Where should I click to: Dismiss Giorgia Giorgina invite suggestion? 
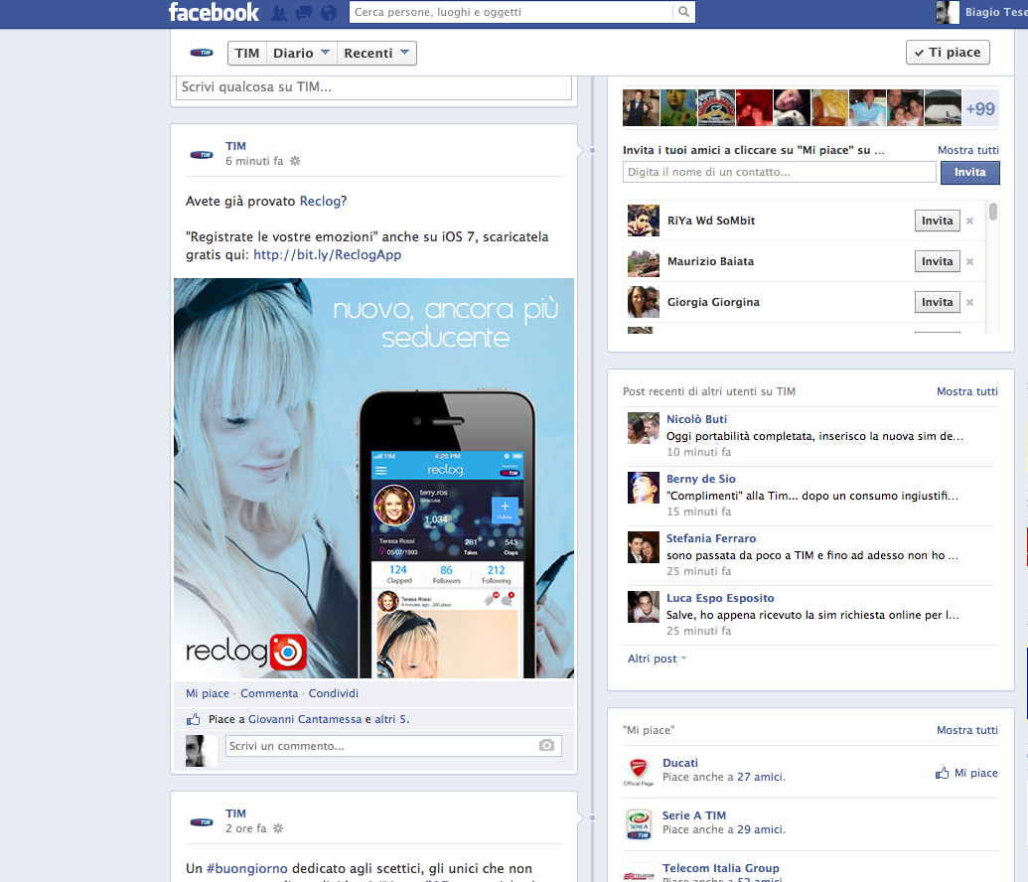(969, 302)
